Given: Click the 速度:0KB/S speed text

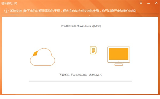Looking at the screenshot, I should pyautogui.click(x=96, y=75).
